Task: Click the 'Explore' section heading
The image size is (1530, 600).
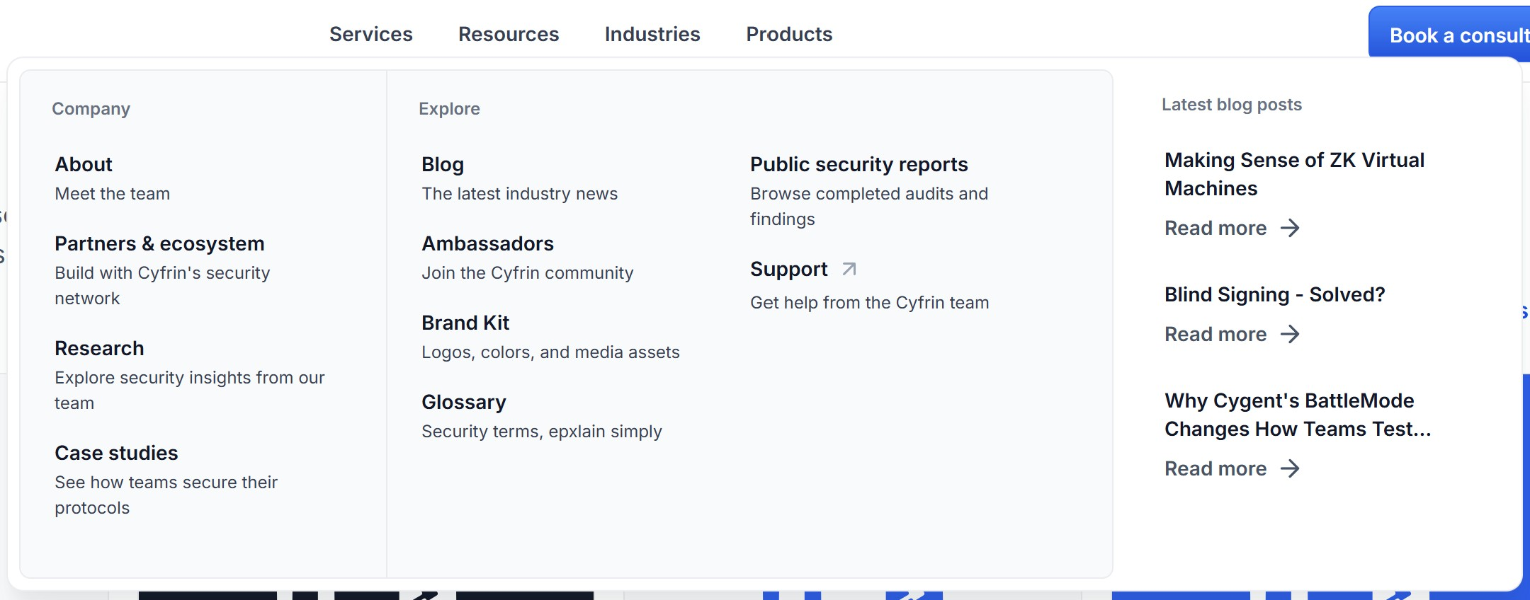Action: pos(449,109)
